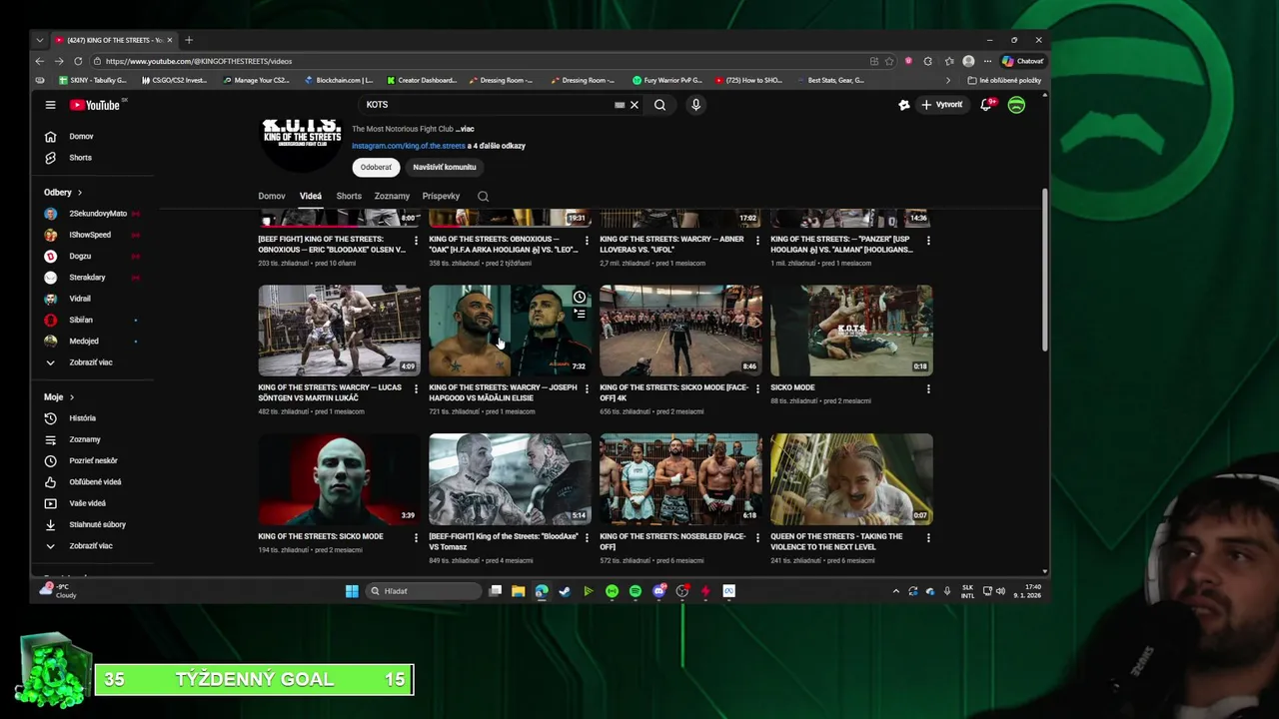Open Steam from the taskbar
The height and width of the screenshot is (719, 1279).
(x=565, y=591)
